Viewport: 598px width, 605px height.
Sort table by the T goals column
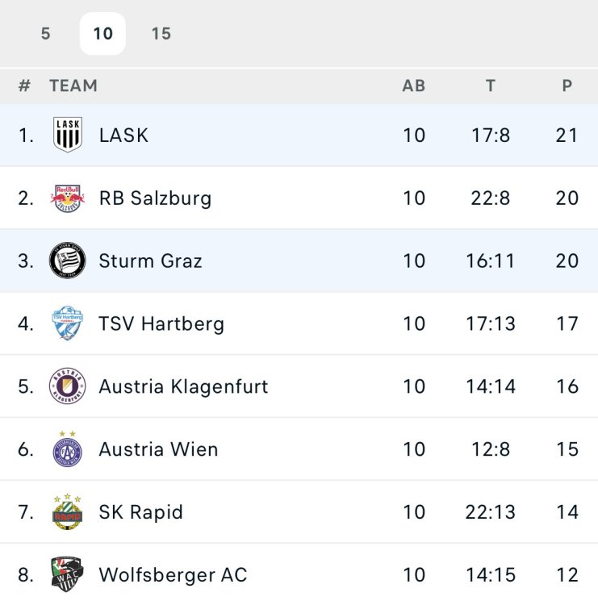pos(491,86)
